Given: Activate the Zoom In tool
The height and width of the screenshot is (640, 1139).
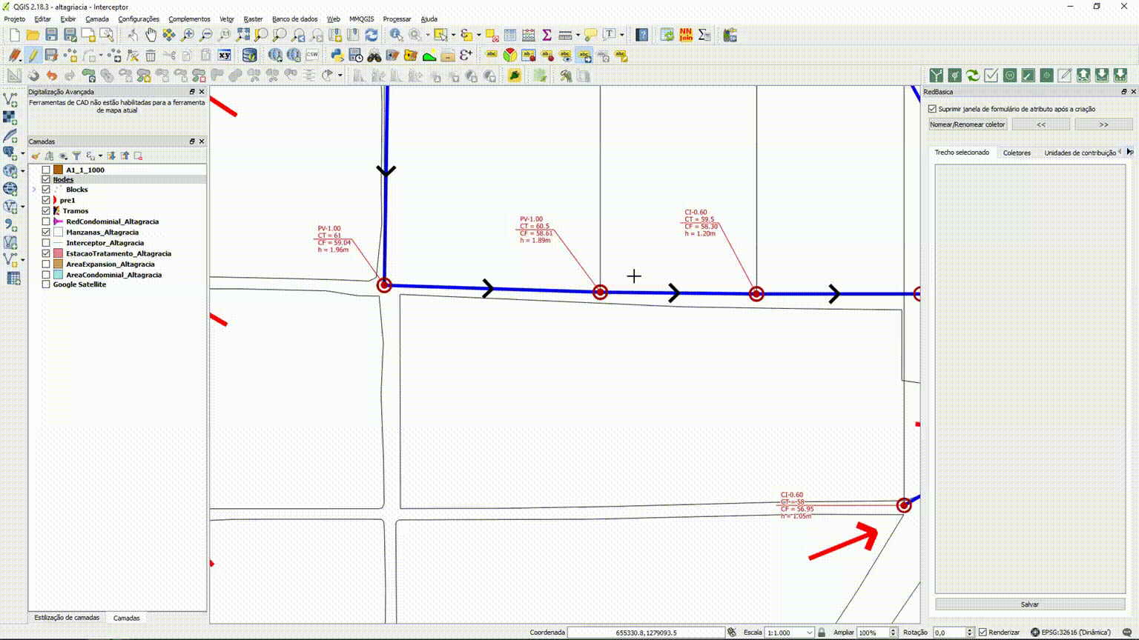Looking at the screenshot, I should pyautogui.click(x=188, y=35).
